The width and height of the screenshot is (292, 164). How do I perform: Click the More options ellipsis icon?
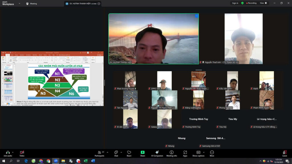(212, 152)
